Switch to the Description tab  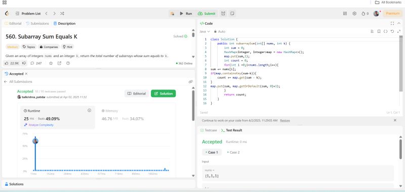coord(64,23)
